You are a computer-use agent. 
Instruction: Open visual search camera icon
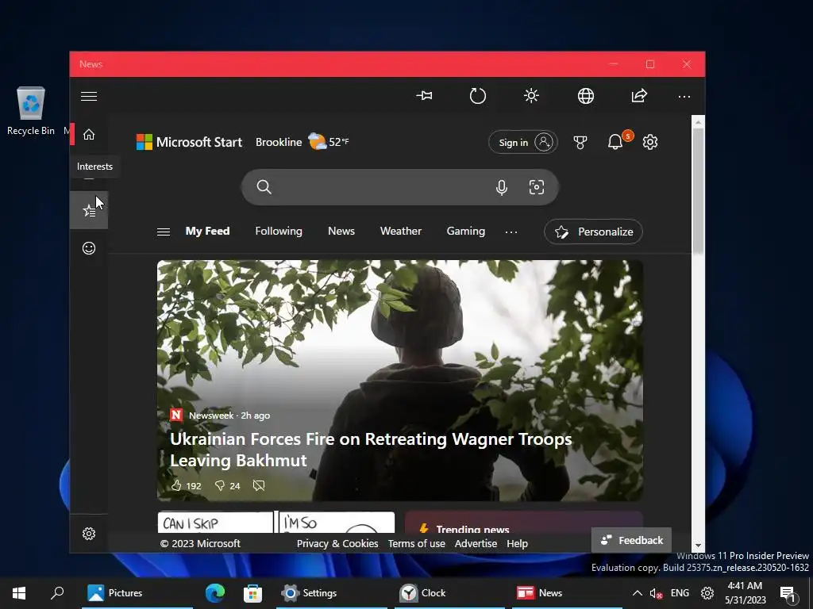click(537, 187)
